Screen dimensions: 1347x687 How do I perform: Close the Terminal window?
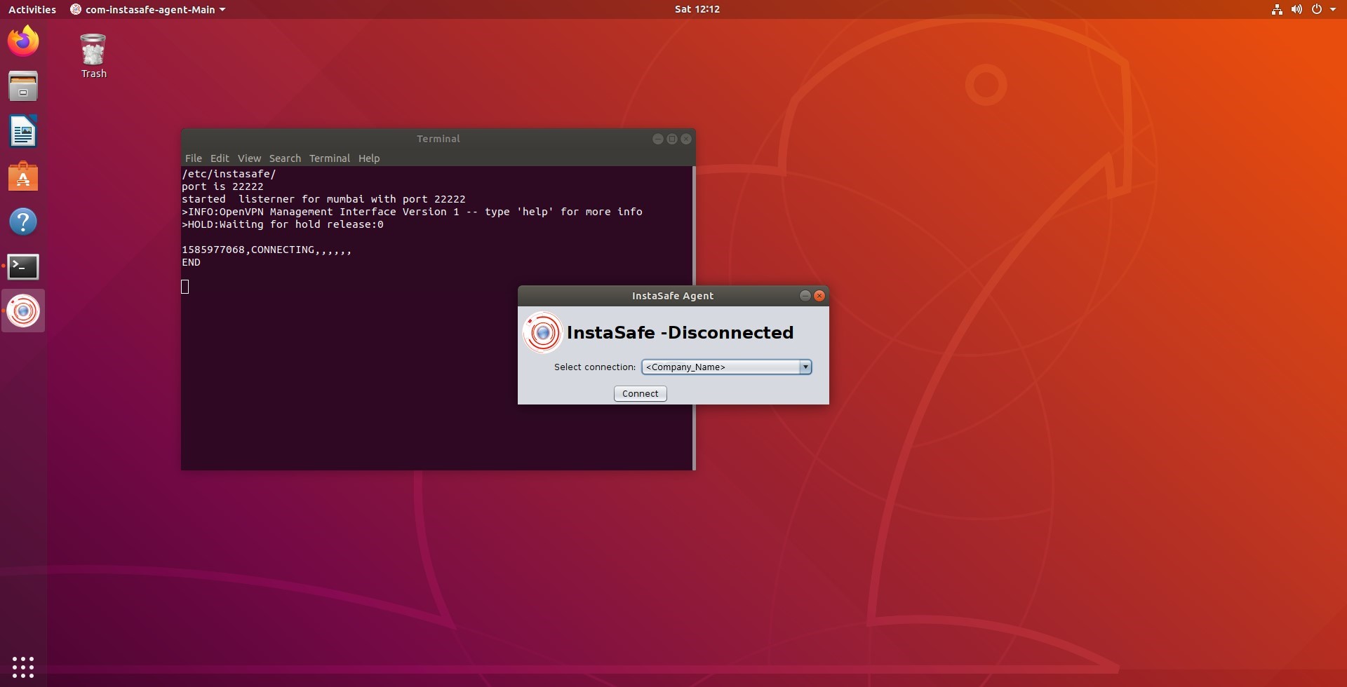(x=686, y=139)
